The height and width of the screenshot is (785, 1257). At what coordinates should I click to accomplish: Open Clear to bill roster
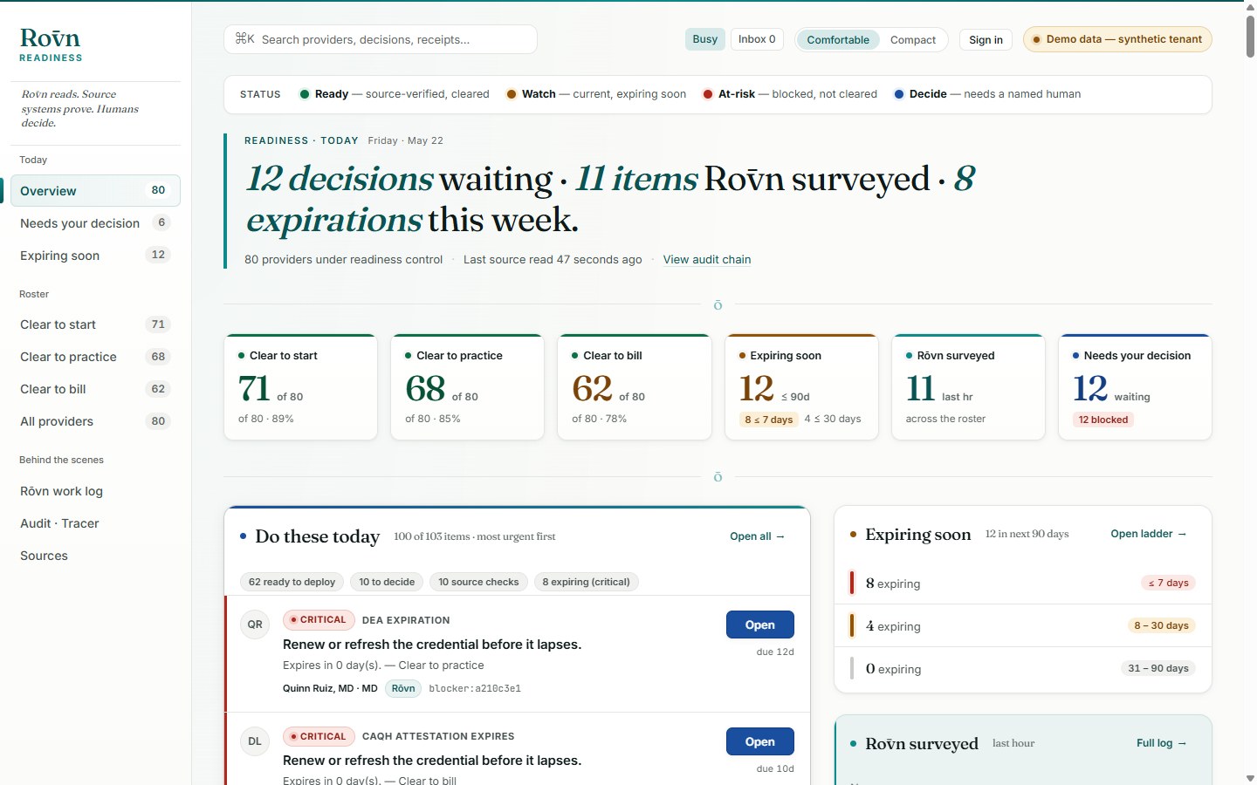click(95, 389)
